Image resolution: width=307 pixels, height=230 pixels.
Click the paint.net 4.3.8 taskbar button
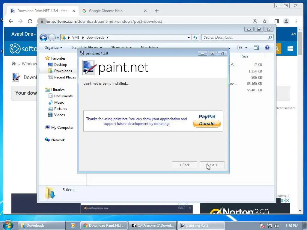pyautogui.click(x=201, y=226)
